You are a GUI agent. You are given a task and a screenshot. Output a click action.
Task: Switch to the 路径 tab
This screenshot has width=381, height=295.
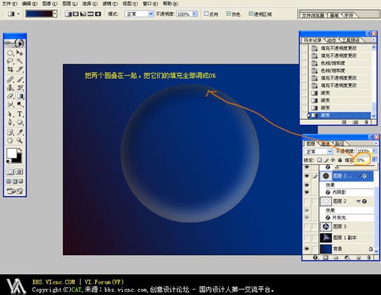coord(340,143)
